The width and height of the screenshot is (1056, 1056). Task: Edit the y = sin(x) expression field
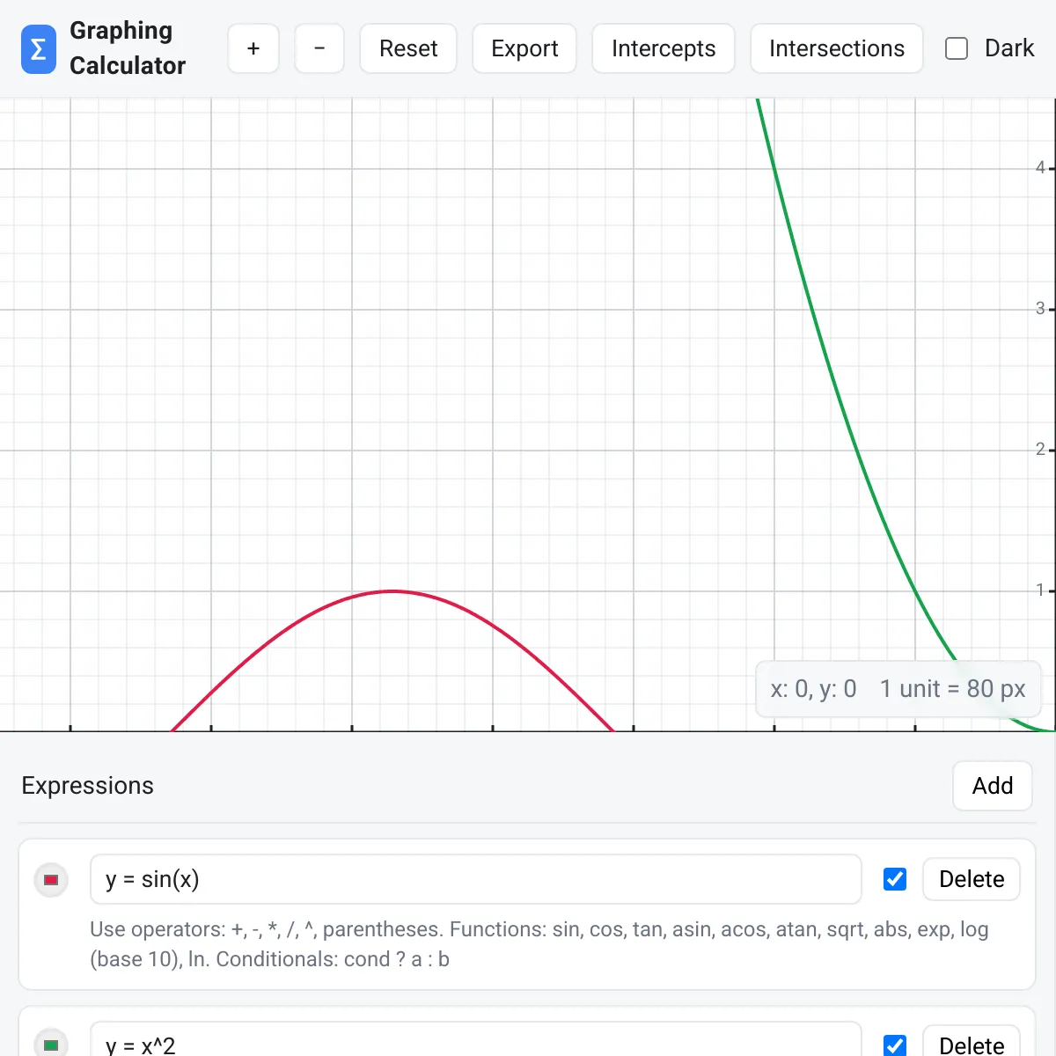[475, 879]
